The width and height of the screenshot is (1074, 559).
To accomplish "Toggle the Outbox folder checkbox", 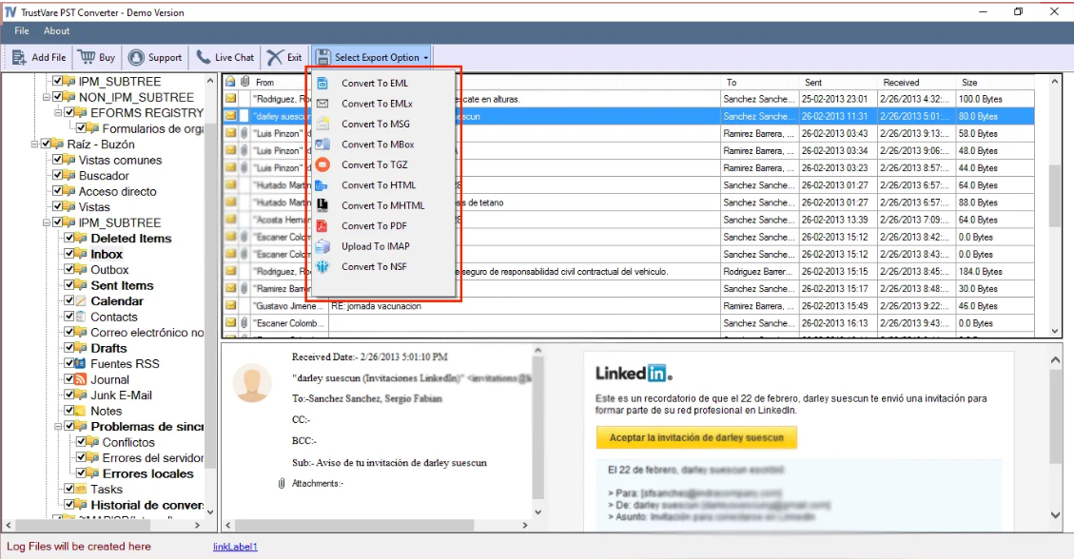I will pyautogui.click(x=69, y=270).
